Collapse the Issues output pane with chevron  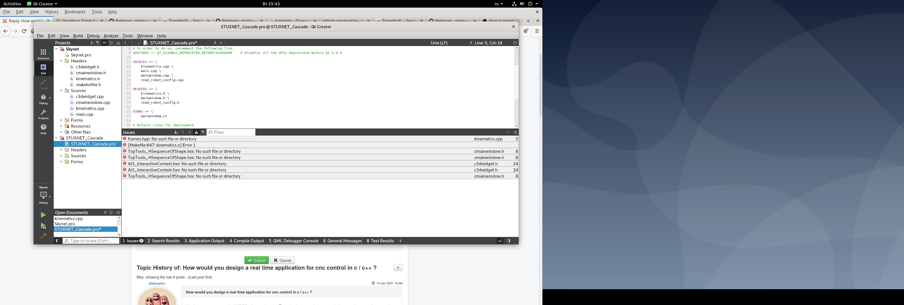508,132
